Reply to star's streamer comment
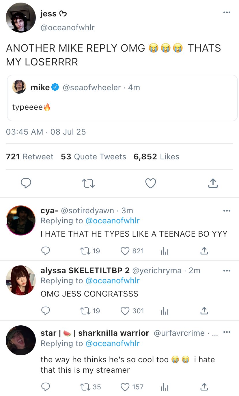This screenshot has height=396, width=239. (x=45, y=387)
